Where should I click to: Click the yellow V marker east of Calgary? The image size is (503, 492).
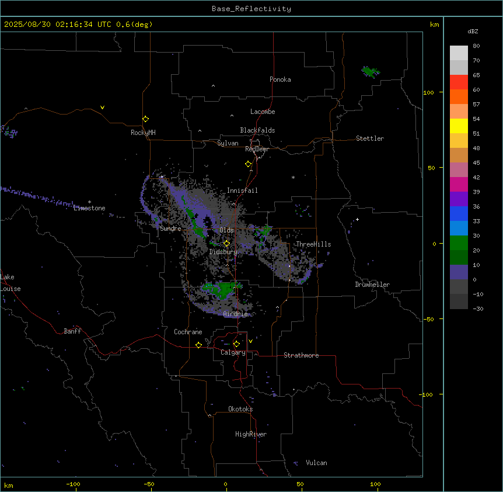[x=250, y=341]
